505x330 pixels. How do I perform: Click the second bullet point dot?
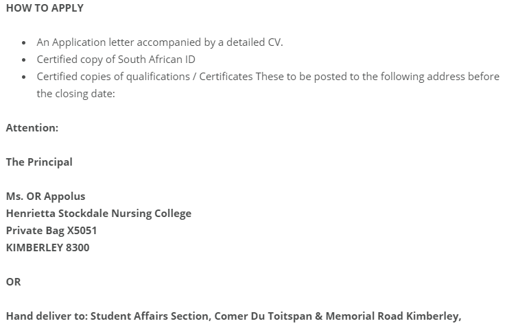click(x=25, y=60)
